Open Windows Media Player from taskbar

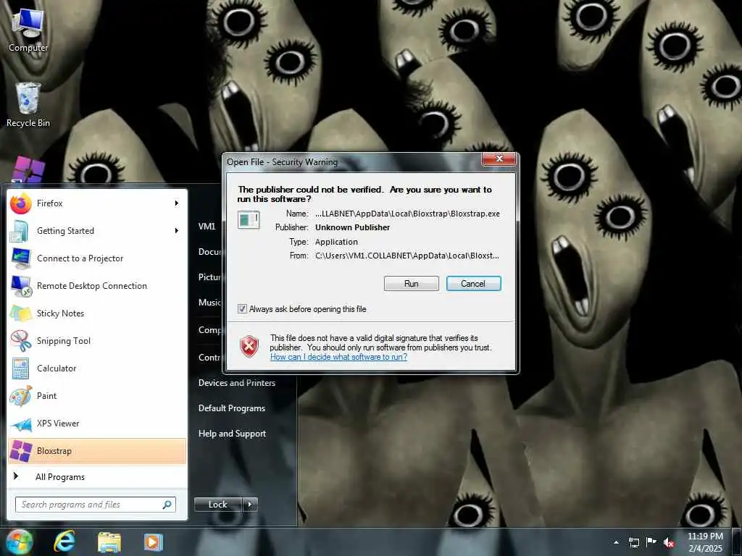tap(153, 542)
